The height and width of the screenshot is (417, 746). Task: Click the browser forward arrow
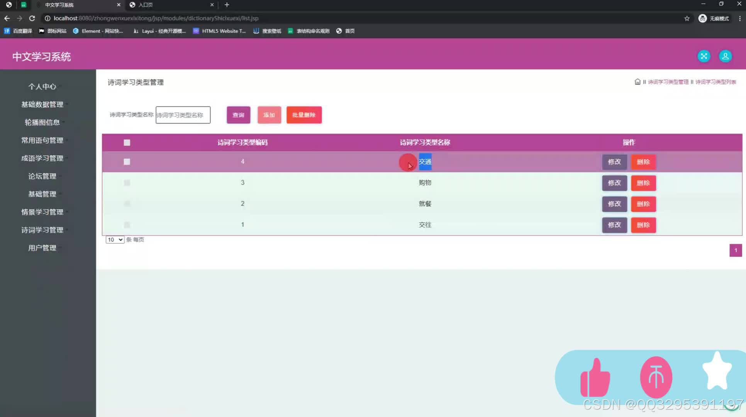click(19, 18)
